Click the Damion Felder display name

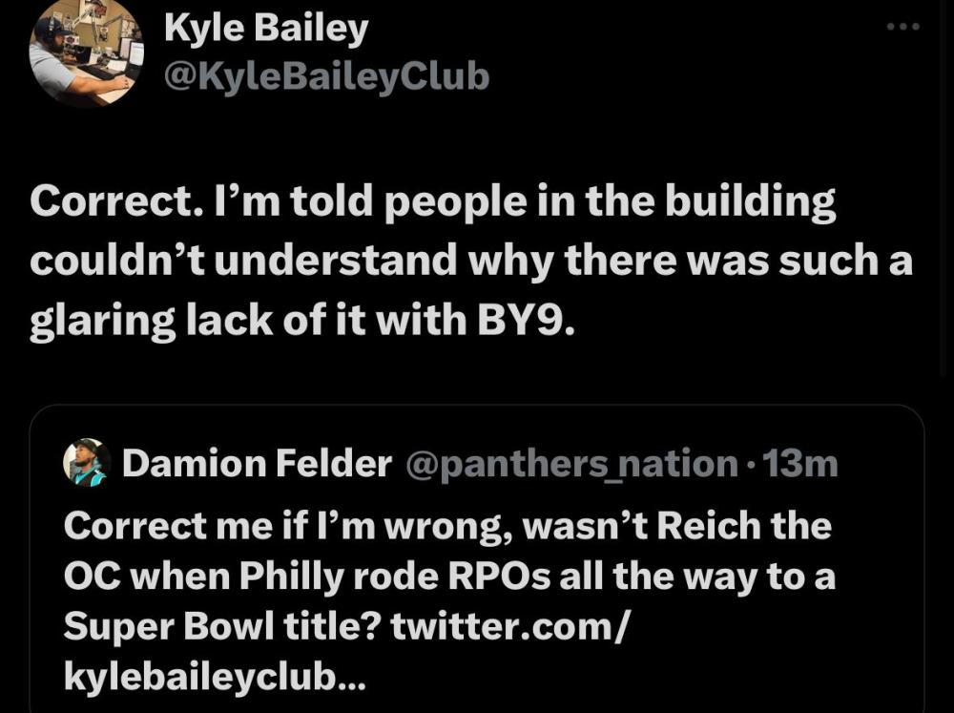pyautogui.click(x=257, y=464)
